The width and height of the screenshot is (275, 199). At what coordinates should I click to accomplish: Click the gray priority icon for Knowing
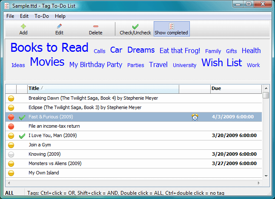coord(11,154)
